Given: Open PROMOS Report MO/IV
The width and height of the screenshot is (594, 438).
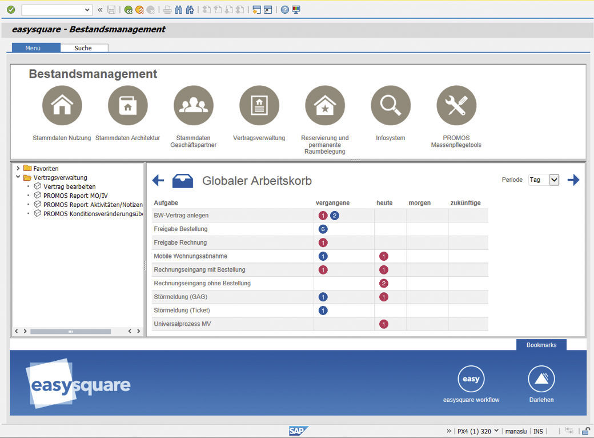Looking at the screenshot, I should coord(76,196).
